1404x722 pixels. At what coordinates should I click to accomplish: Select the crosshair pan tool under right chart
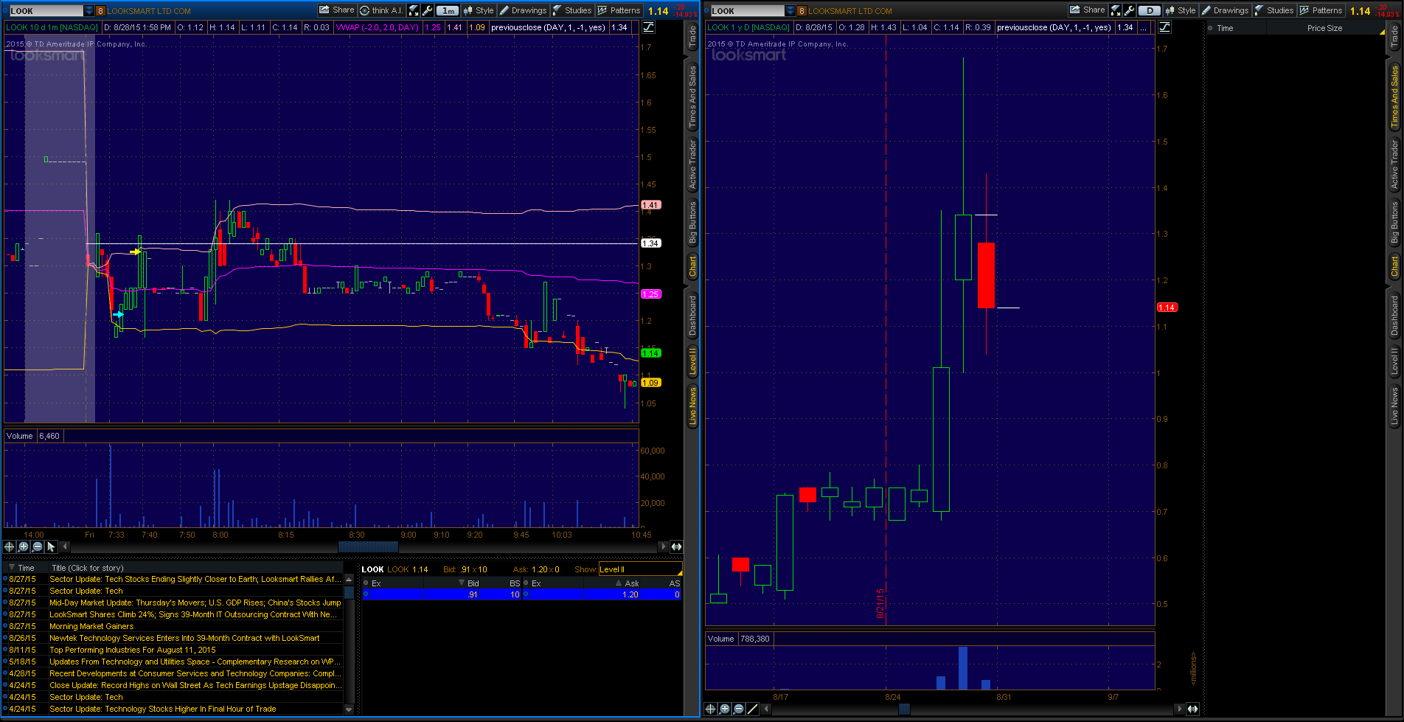click(711, 709)
